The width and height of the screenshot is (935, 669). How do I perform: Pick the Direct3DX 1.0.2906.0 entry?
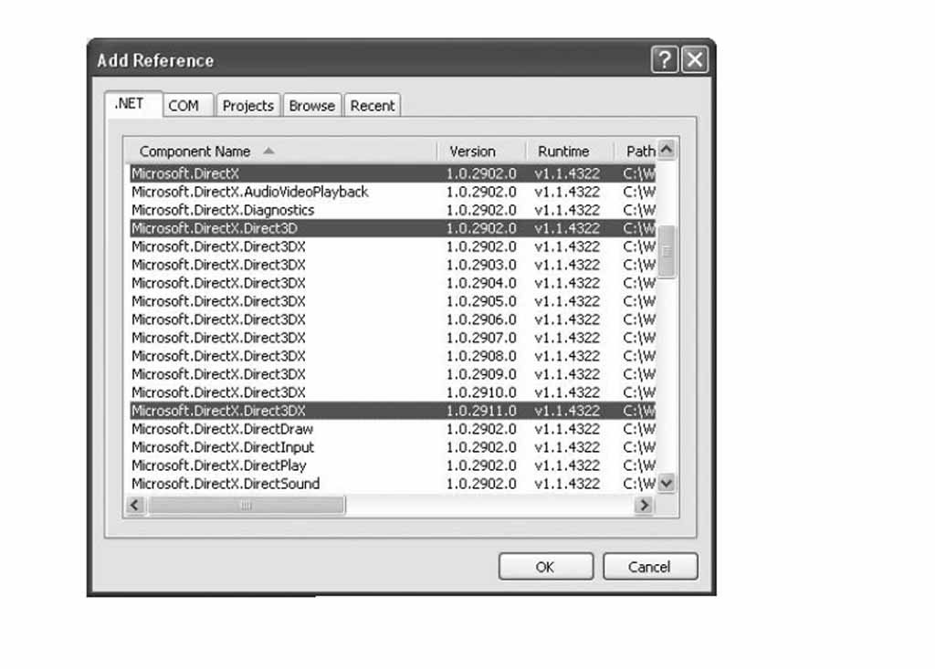tap(393, 319)
